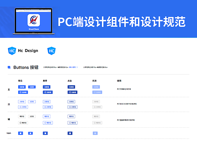Screen dimensions: 197x147
Task: Click the standalone HC shield logo
Action: pyautogui.click(x=52, y=51)
